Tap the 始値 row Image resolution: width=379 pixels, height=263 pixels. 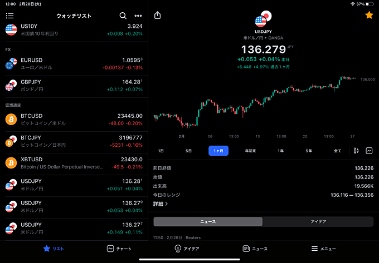[264, 177]
